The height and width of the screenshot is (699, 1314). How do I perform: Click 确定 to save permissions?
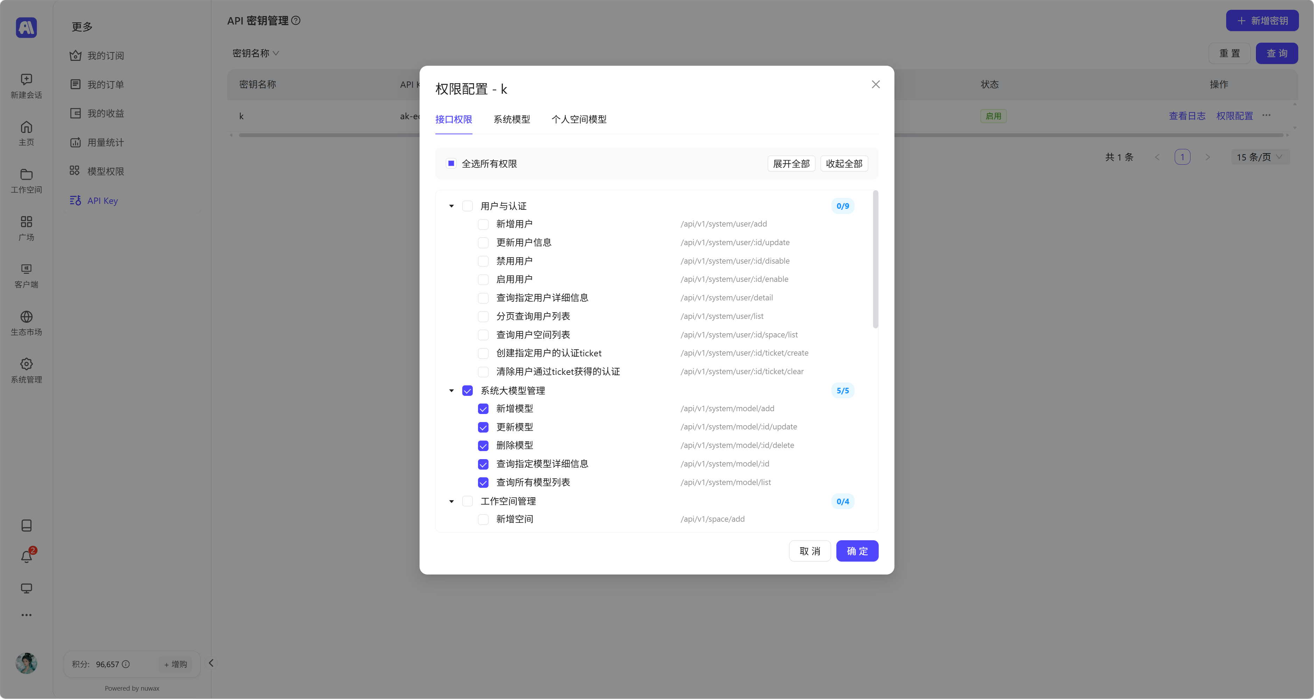(857, 551)
